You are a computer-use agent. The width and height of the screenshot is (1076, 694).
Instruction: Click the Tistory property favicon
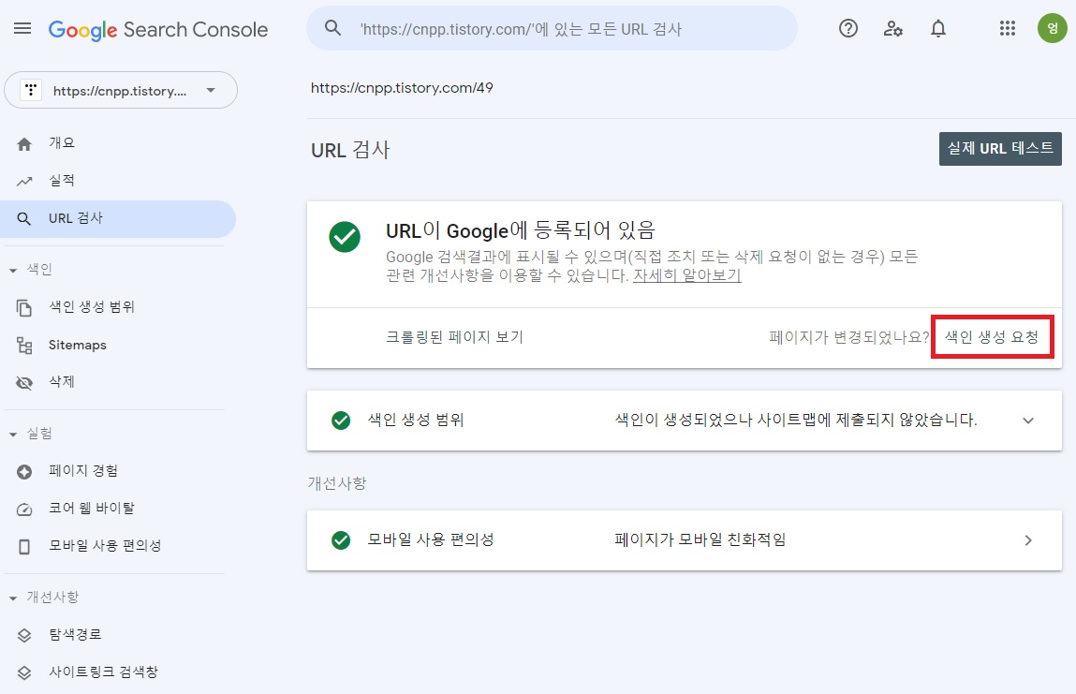coord(31,90)
